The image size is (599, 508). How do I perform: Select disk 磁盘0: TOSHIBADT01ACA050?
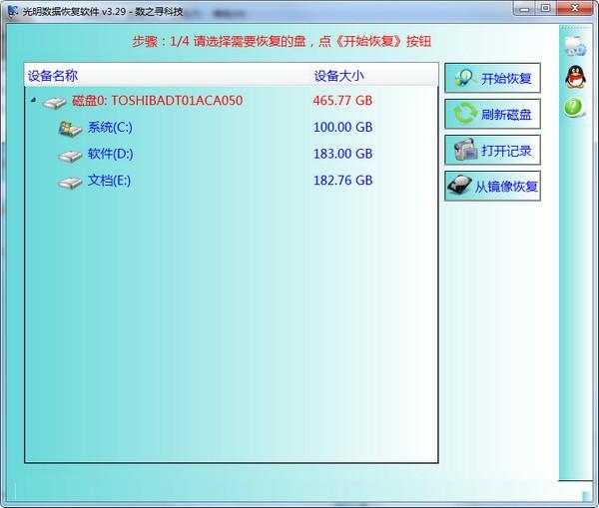point(157,101)
